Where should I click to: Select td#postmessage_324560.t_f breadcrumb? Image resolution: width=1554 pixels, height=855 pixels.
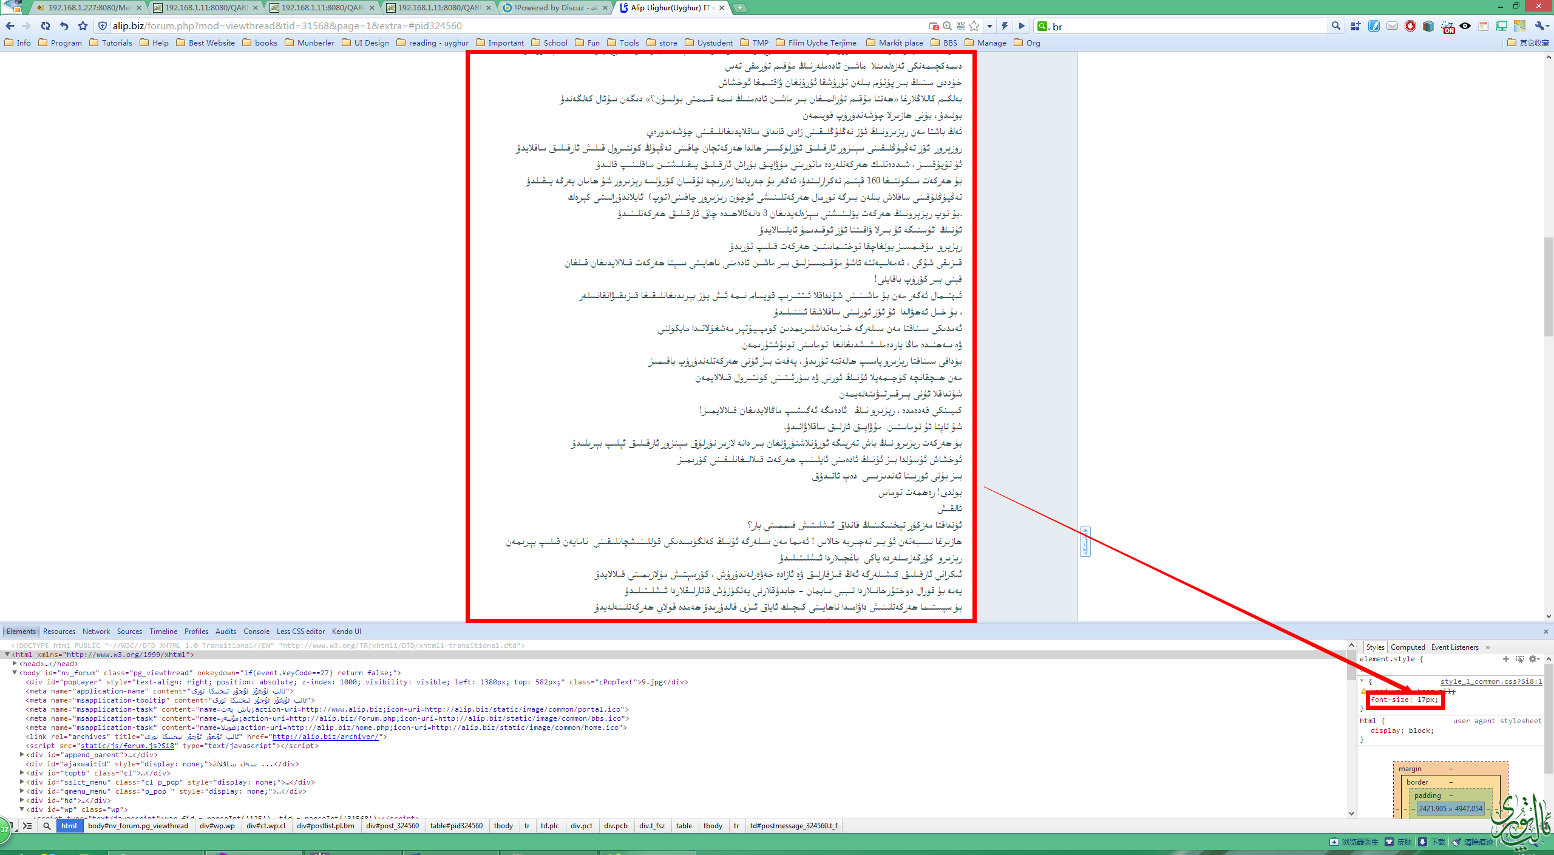coord(793,826)
